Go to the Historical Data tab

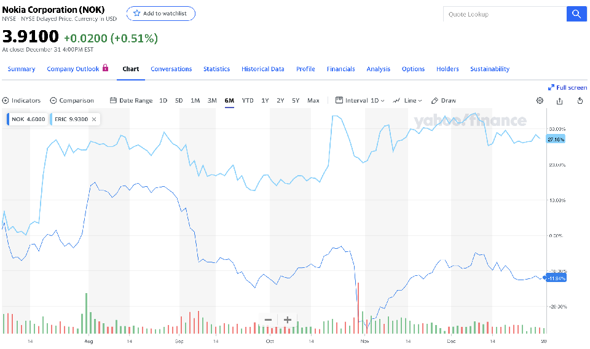click(x=262, y=69)
